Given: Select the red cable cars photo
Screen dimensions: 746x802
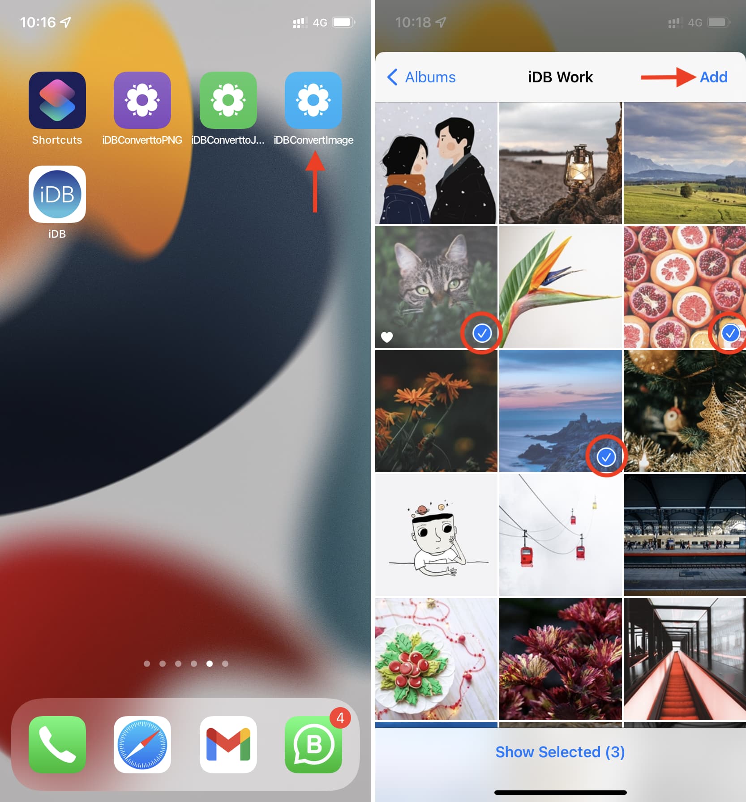Looking at the screenshot, I should 560,535.
